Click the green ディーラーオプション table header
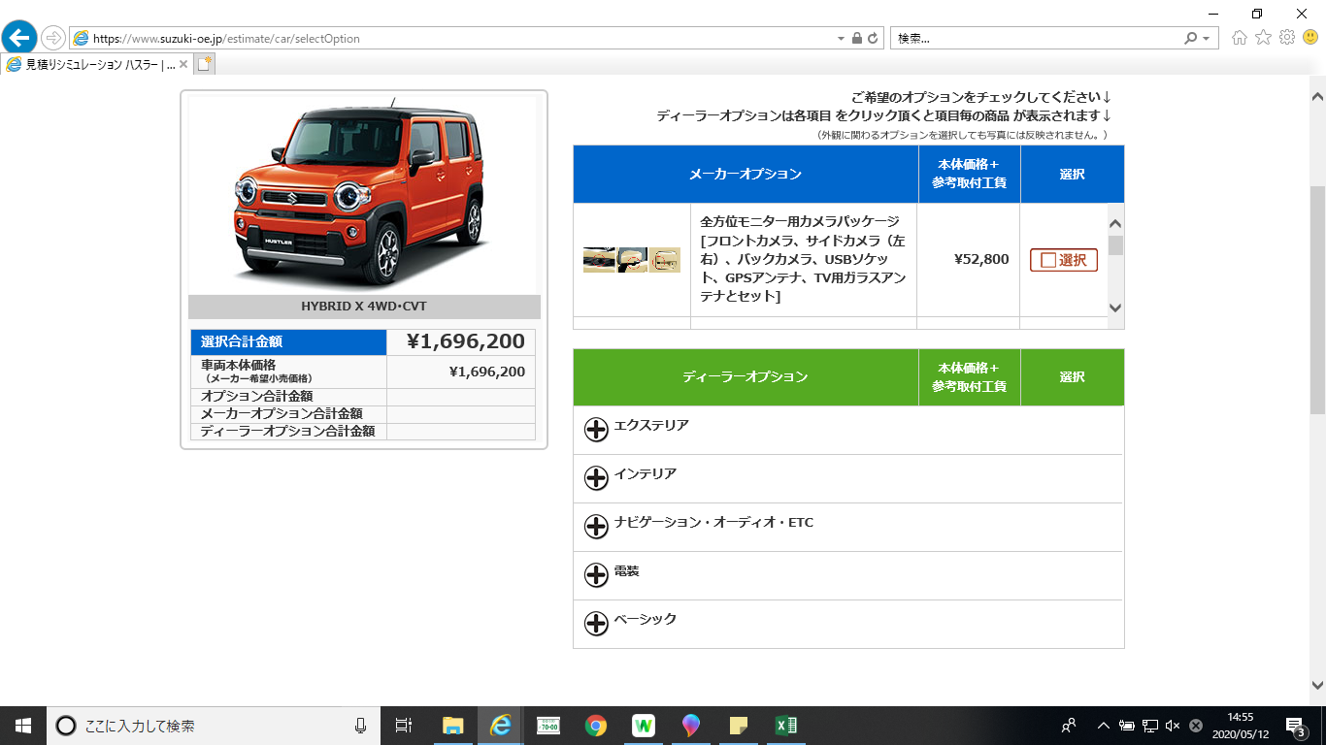This screenshot has width=1326, height=745. click(x=746, y=377)
